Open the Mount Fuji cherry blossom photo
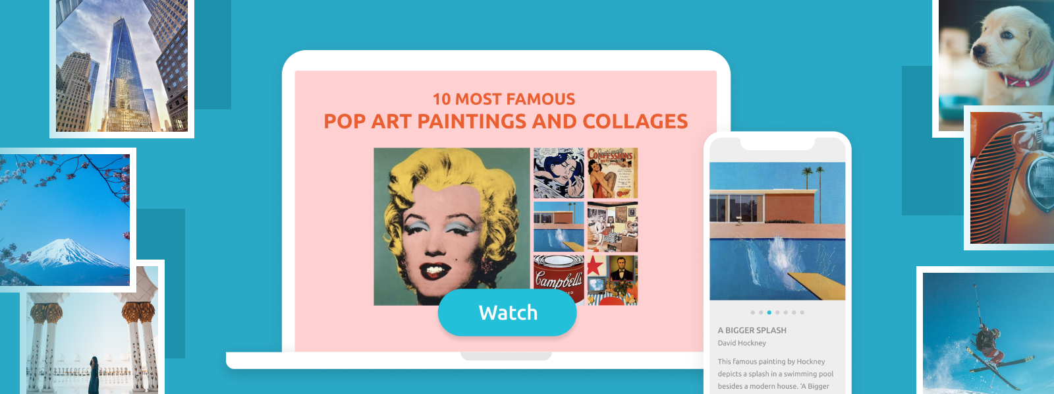 65,220
